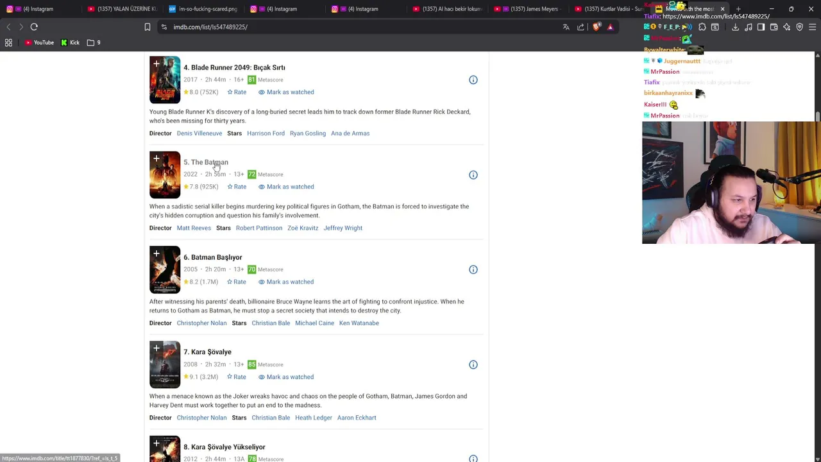Open info icon for The Batman
This screenshot has width=821, height=462.
(x=473, y=175)
